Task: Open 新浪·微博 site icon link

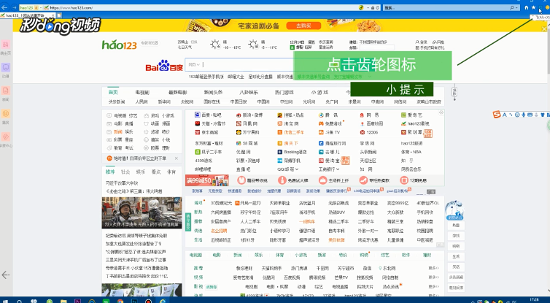Action: pyautogui.click(x=249, y=115)
